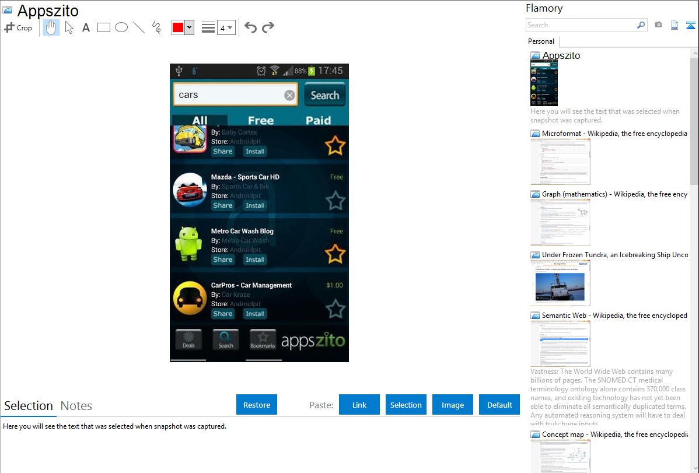The width and height of the screenshot is (699, 473).
Task: Select the text annotation tool
Action: 86,27
